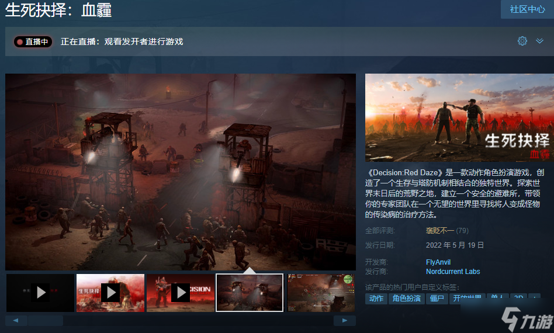Open the 褒贬不一 reviews summary
This screenshot has width=554, height=333.
[439, 231]
